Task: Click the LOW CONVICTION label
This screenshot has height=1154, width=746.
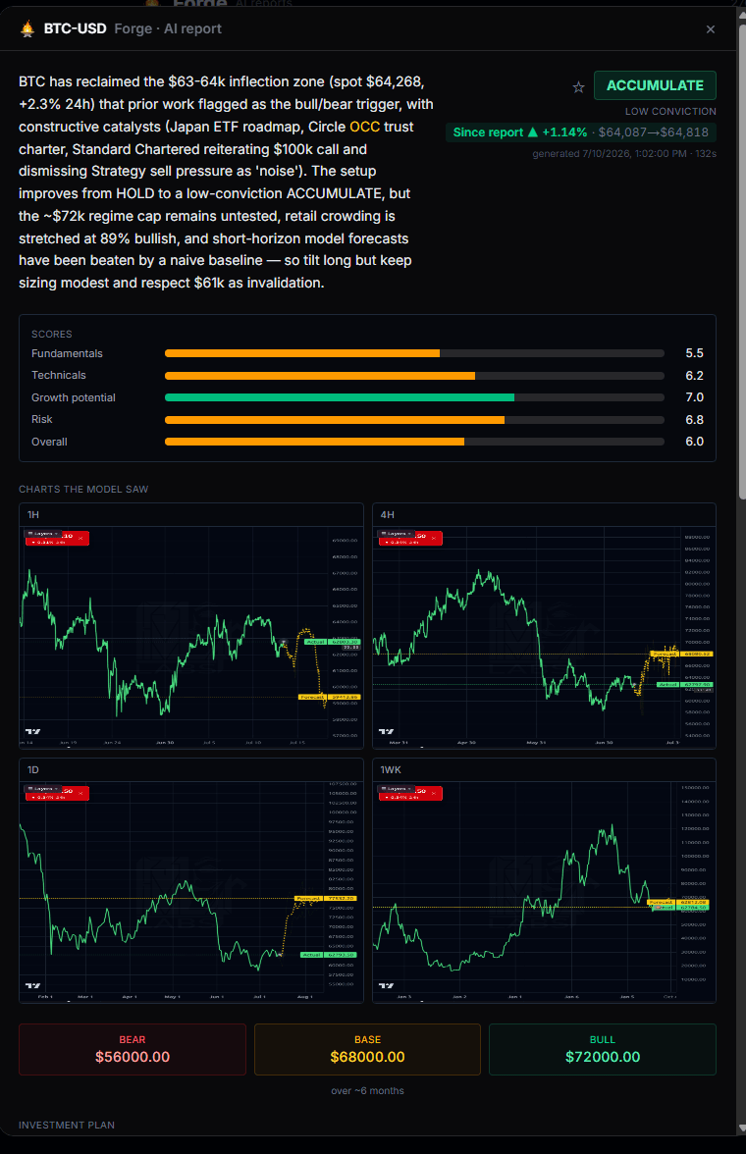Action: (x=670, y=111)
